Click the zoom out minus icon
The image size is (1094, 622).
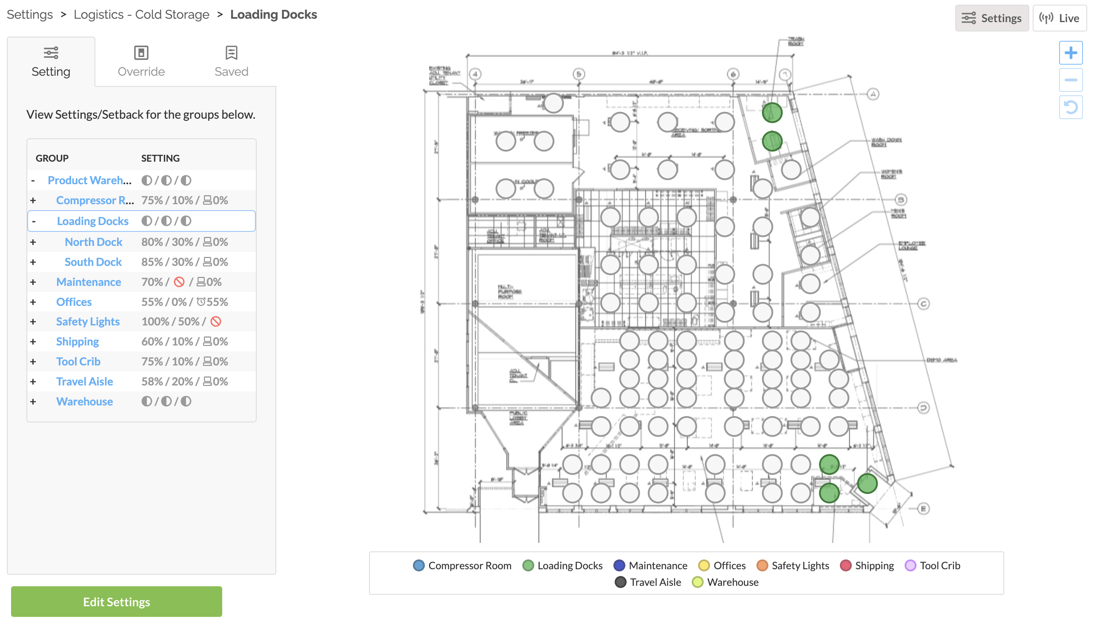point(1070,80)
